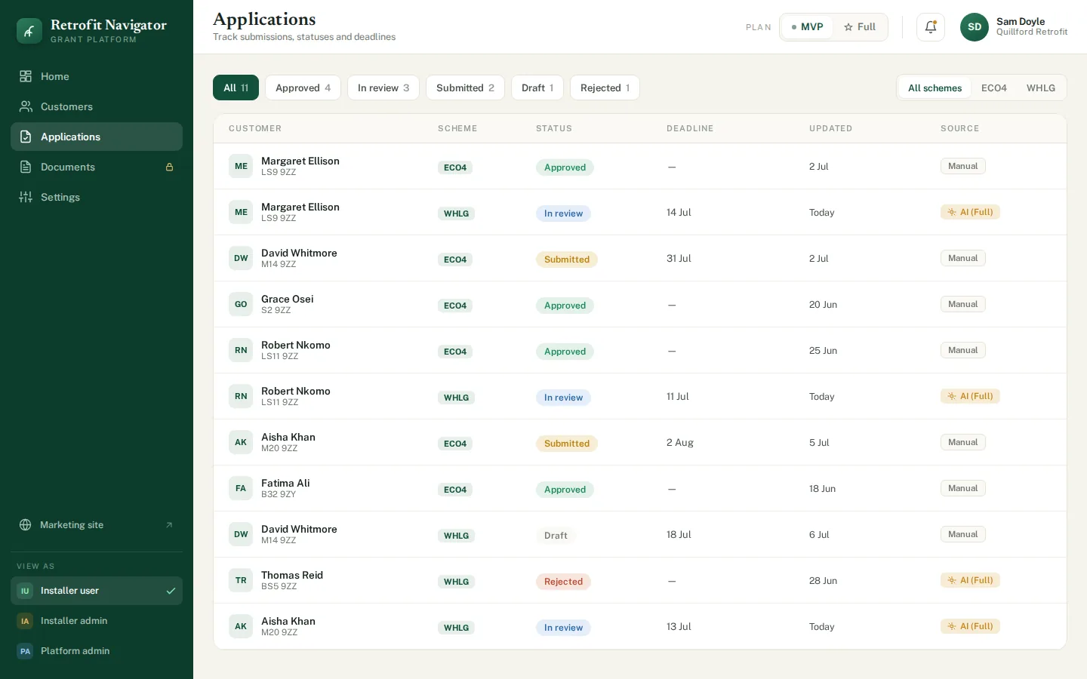Click the Applications sidebar icon

[x=26, y=137]
